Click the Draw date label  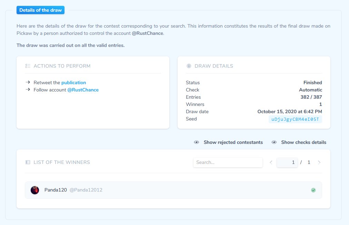coord(197,111)
